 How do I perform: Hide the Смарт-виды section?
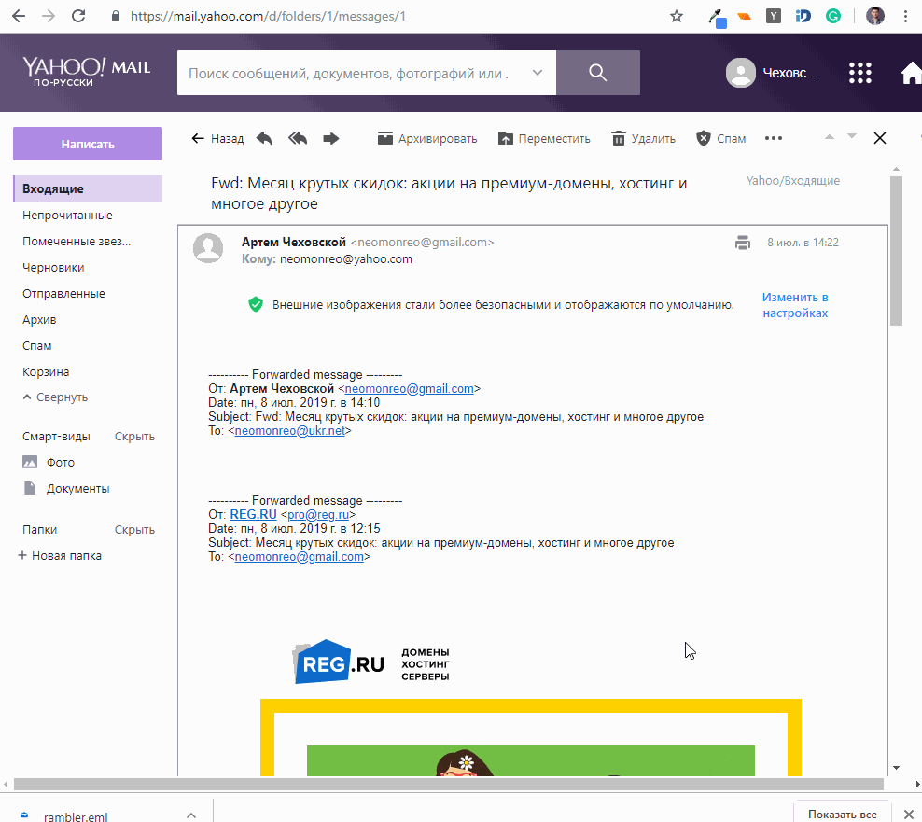pyautogui.click(x=134, y=437)
